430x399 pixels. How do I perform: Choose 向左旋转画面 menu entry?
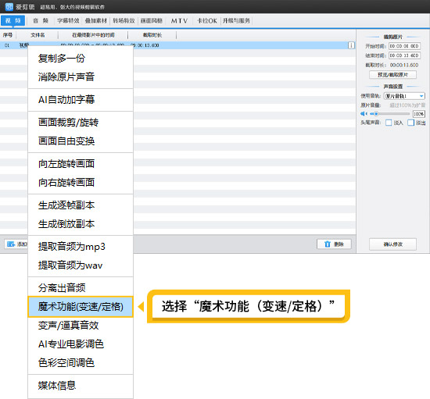(81, 164)
